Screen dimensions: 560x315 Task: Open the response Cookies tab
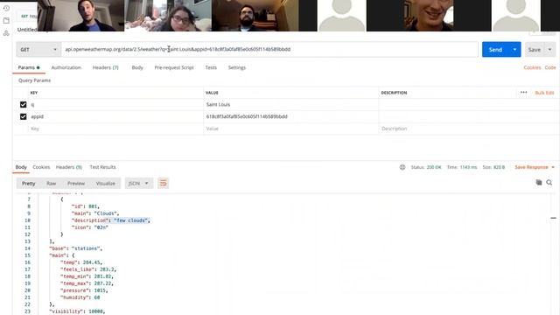click(x=41, y=167)
